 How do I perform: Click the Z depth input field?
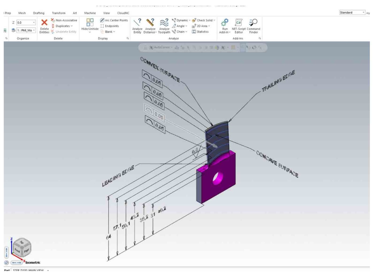tap(24, 23)
